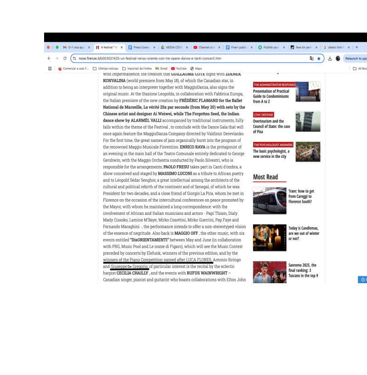This screenshot has width=367, height=375.
Task: Open the YouTube bookmark
Action: click(179, 69)
